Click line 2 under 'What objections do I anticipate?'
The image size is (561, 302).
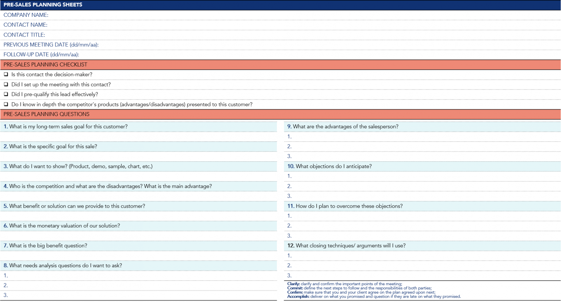(422, 186)
